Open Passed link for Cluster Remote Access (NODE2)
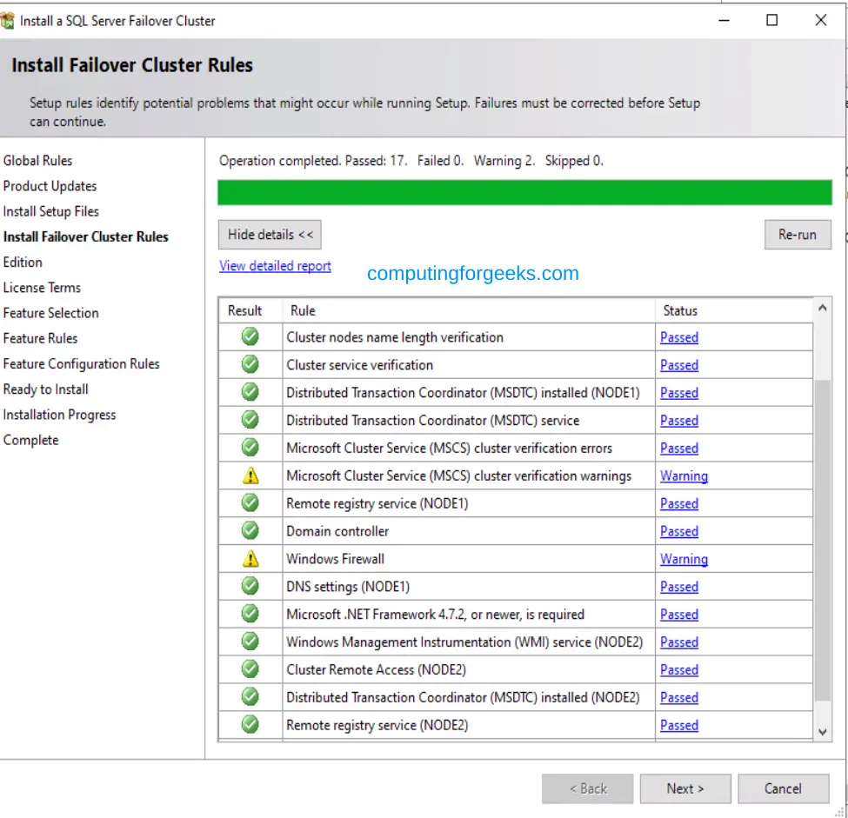Screen dimensions: 848x818 [679, 670]
